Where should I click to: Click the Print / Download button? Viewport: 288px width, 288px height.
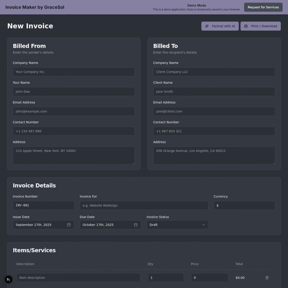coord(260,26)
